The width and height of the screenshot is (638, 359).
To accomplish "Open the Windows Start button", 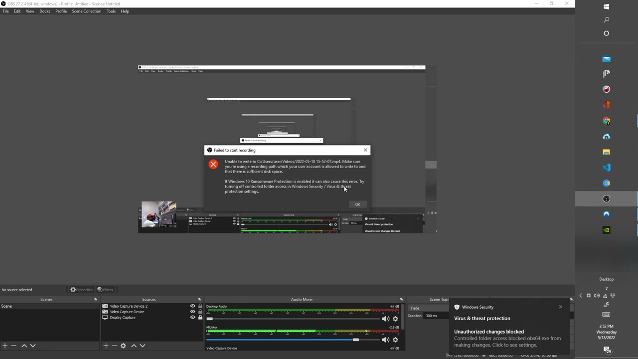I will 607,6.
